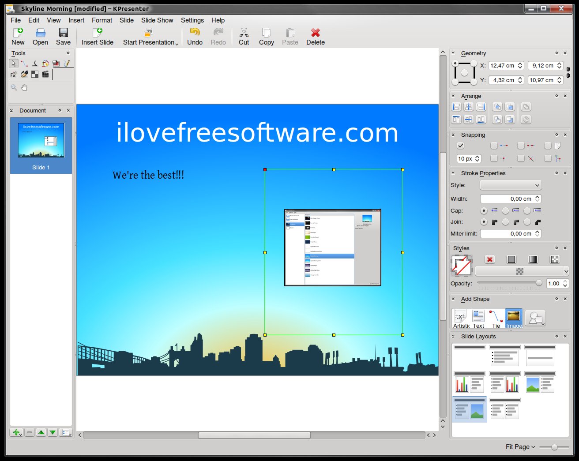
Task: Select the Artistic text shape
Action: click(x=461, y=319)
